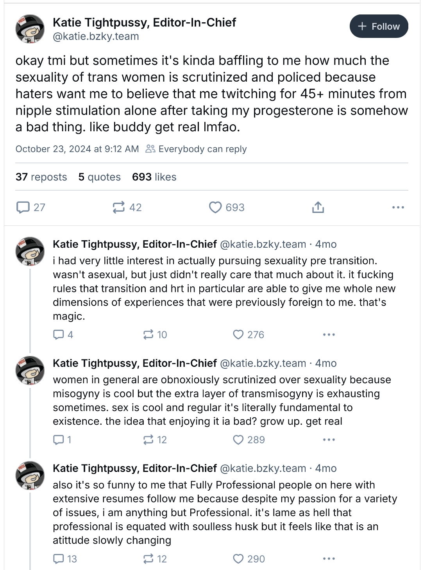View the 37 reposts list

coord(41,177)
